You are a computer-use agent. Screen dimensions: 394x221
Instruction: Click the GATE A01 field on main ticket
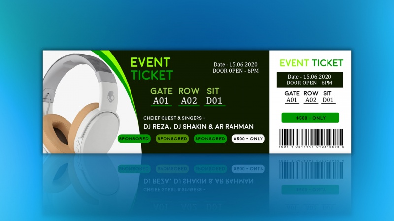point(162,96)
